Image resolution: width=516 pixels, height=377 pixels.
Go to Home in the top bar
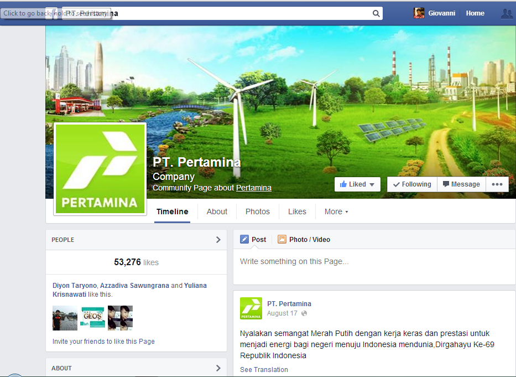tap(475, 13)
